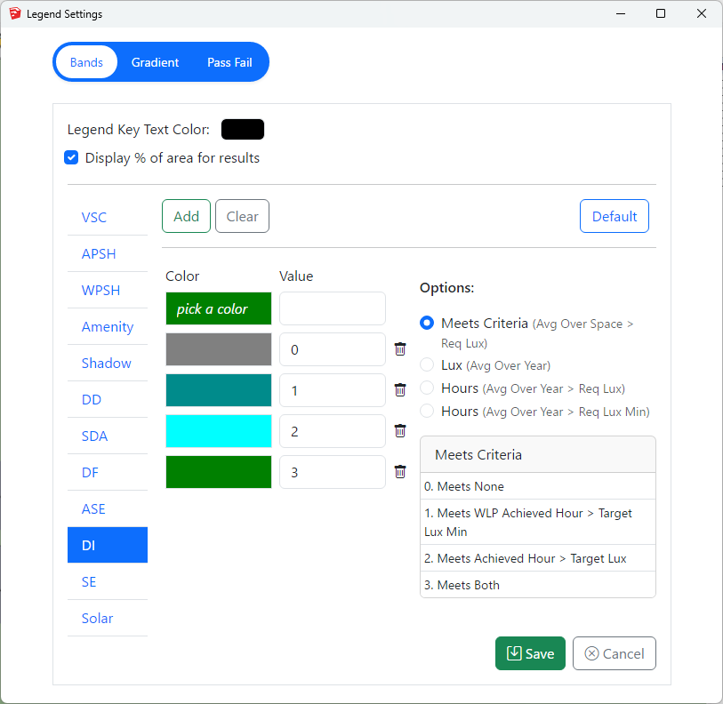Uncheck Display % of area for results
This screenshot has height=704, width=723.
pyautogui.click(x=72, y=158)
